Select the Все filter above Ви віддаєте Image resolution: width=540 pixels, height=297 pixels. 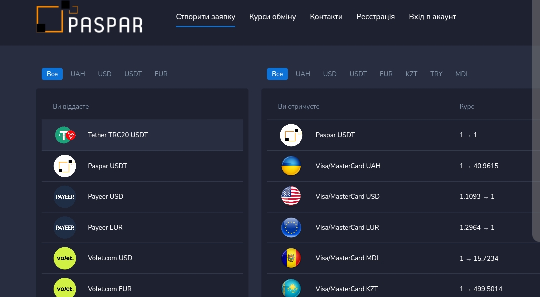(x=52, y=74)
